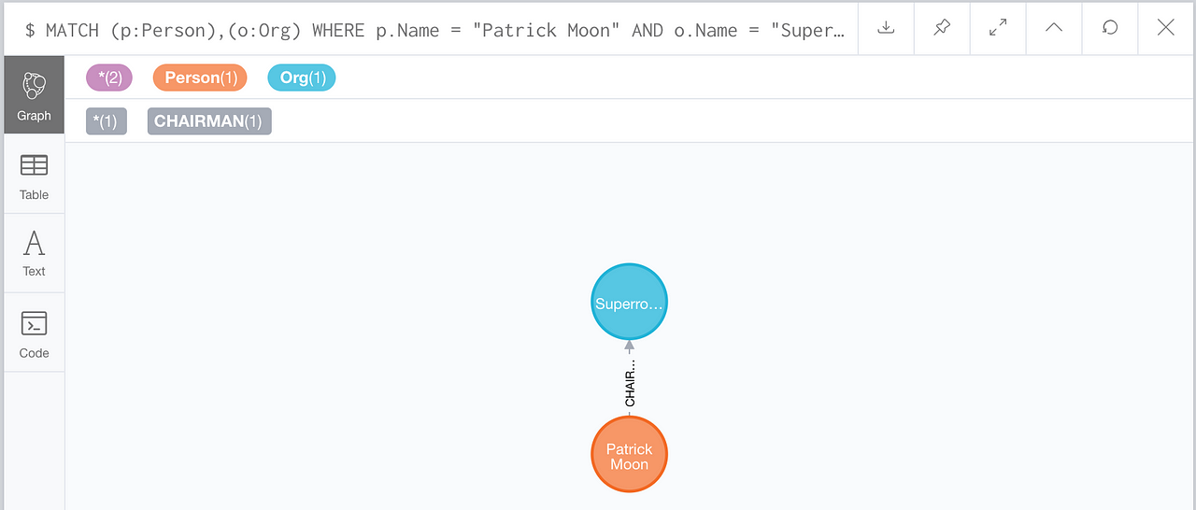Switch to the Graph view
Viewport: 1196px width, 510px height.
coord(34,94)
